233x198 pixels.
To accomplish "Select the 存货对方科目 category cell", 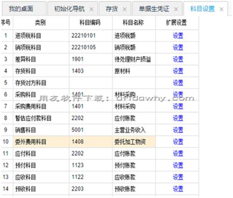I will 41,83.
